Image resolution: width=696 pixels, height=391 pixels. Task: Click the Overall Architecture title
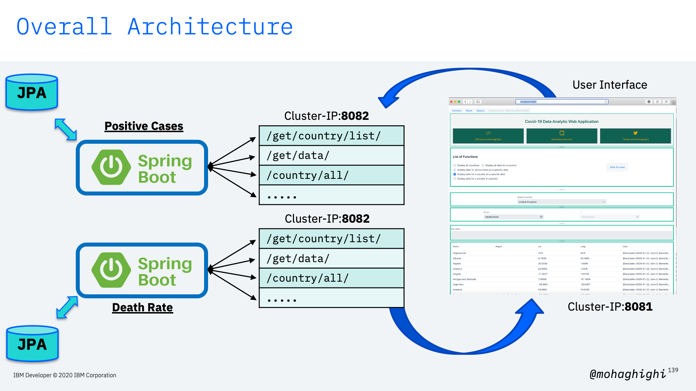pyautogui.click(x=155, y=26)
